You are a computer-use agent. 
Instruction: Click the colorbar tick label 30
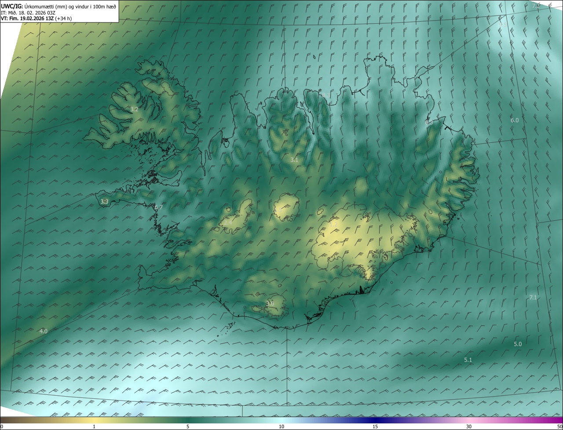[469, 426]
